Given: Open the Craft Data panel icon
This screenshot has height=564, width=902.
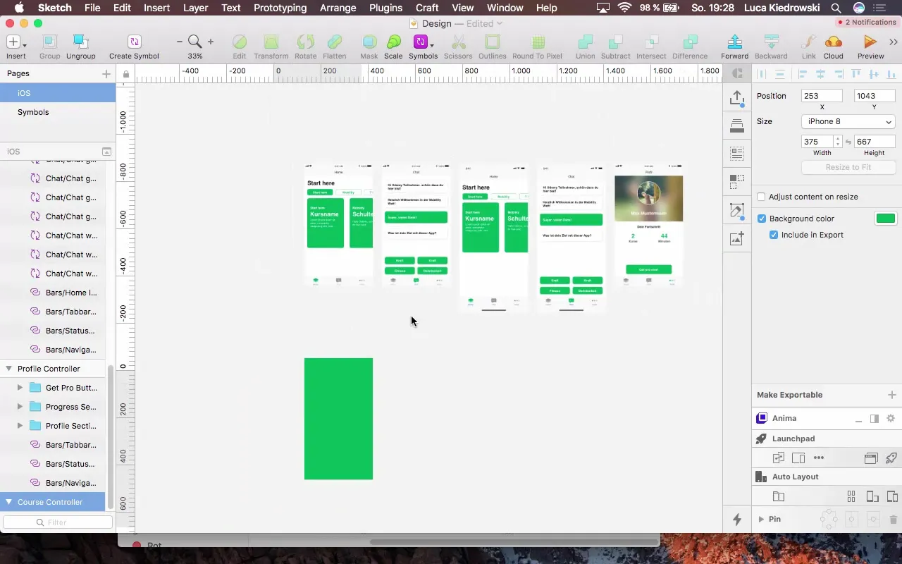Looking at the screenshot, I should coord(737,153).
